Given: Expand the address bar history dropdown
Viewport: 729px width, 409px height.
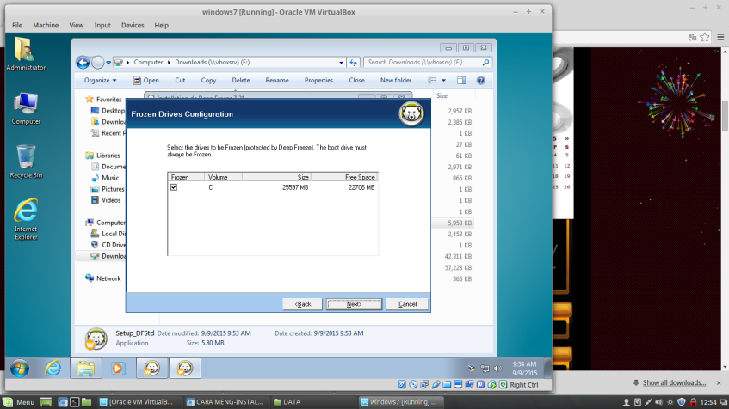Looking at the screenshot, I should click(341, 62).
